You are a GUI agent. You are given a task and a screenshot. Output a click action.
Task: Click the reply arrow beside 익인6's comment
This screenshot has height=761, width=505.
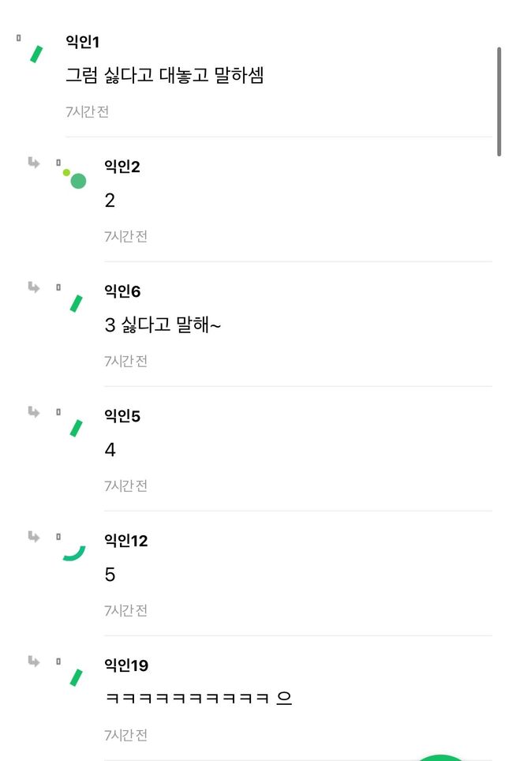(34, 287)
